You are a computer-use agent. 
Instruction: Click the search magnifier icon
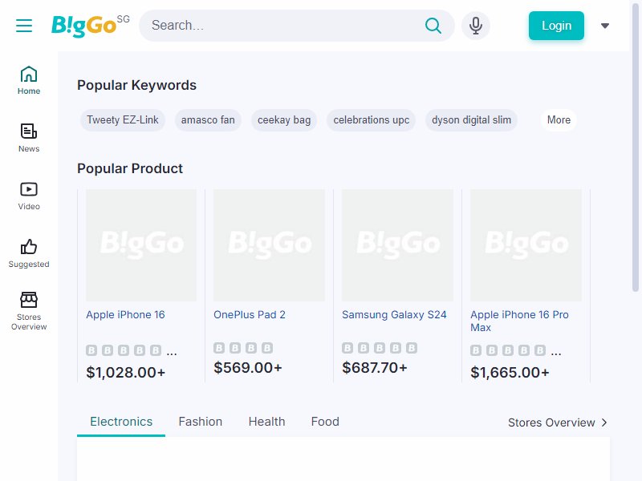[433, 26]
